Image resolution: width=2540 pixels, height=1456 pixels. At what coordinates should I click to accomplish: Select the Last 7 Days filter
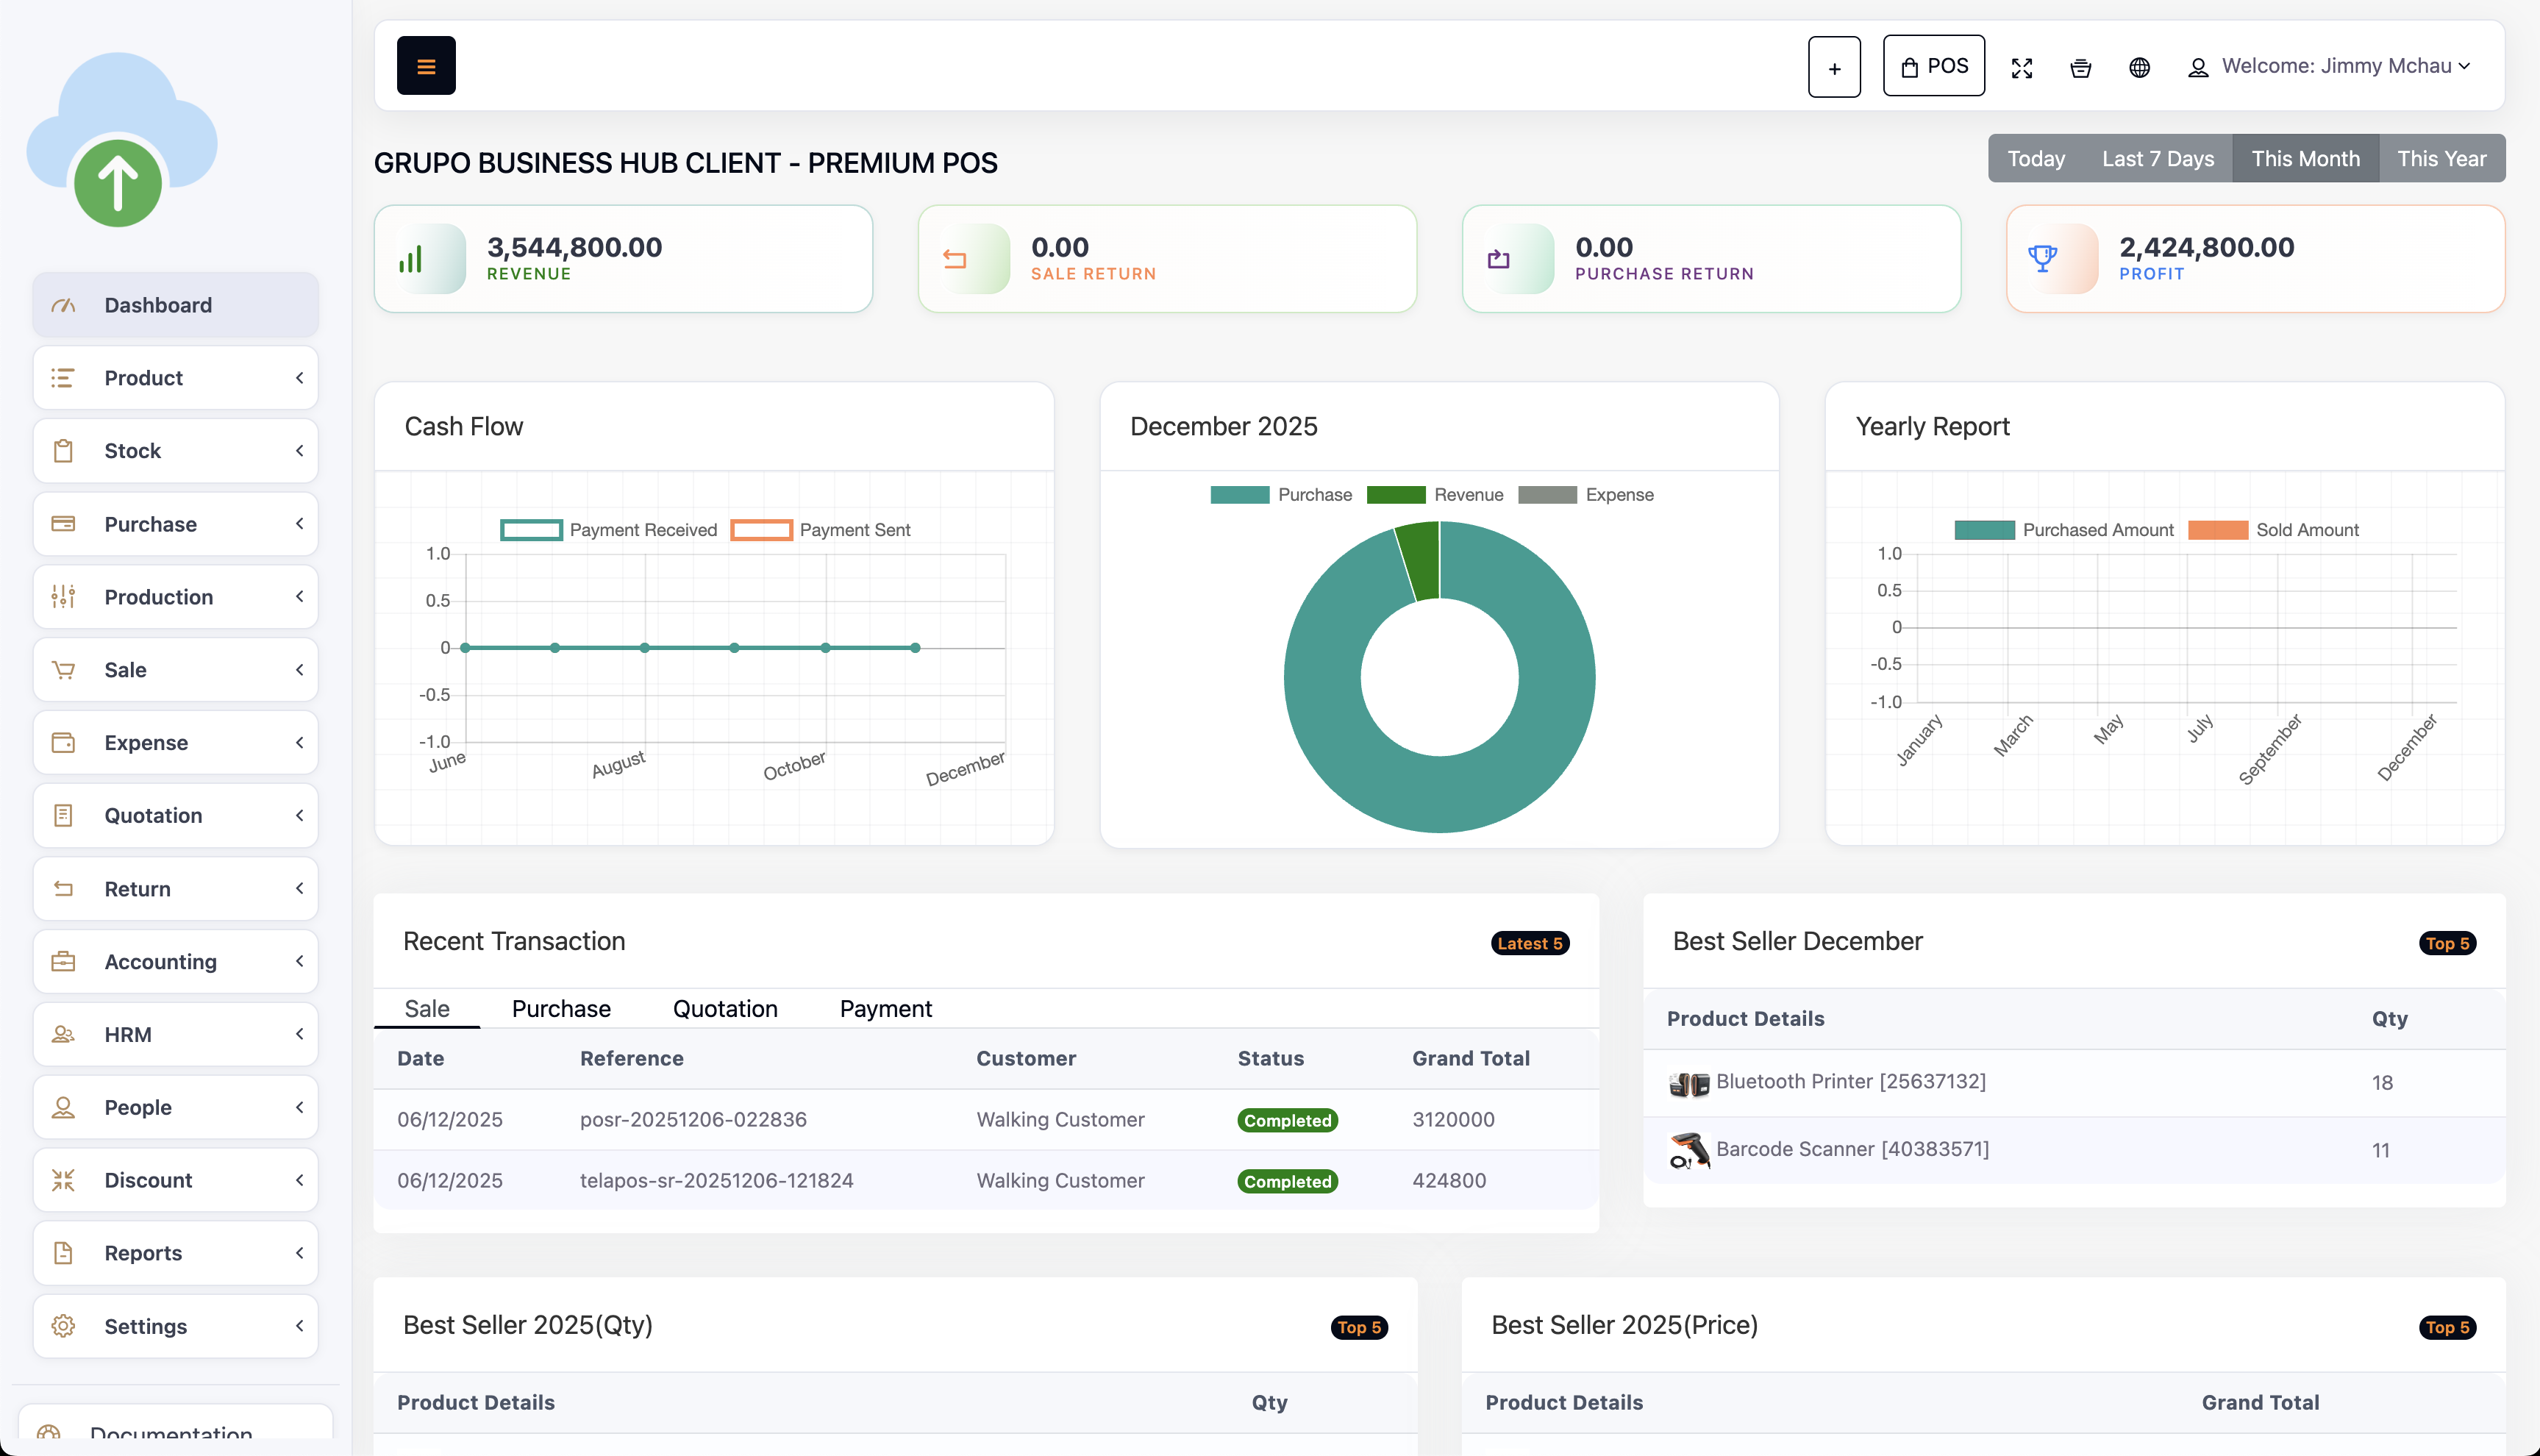(x=2157, y=159)
